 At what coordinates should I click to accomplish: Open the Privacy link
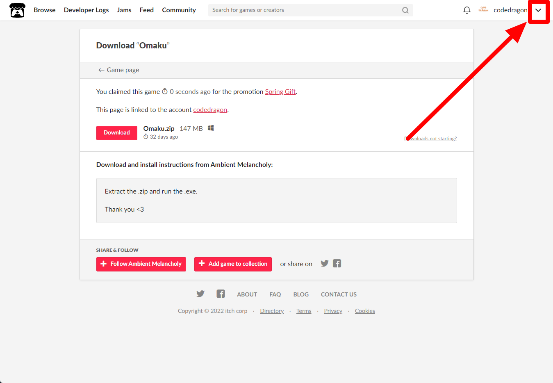333,311
